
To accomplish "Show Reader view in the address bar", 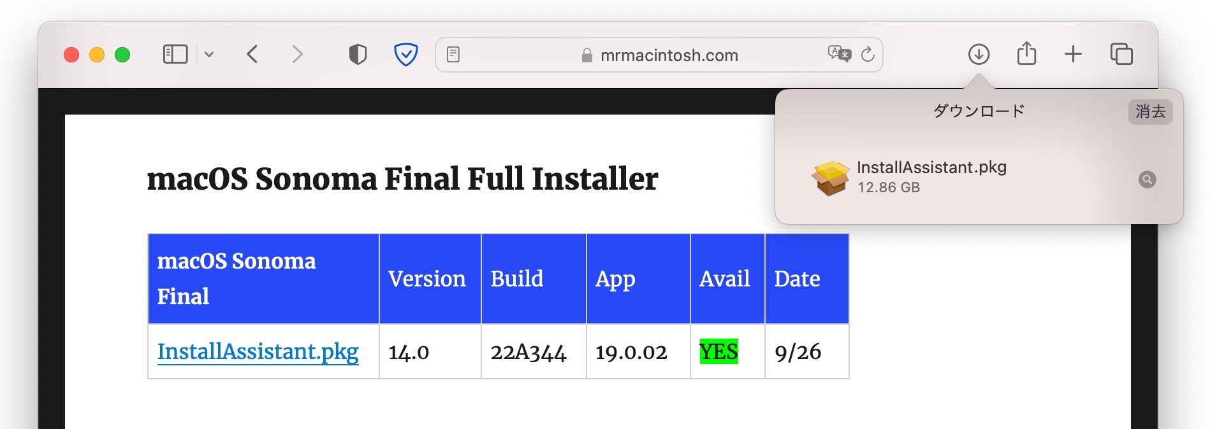I will pos(453,55).
